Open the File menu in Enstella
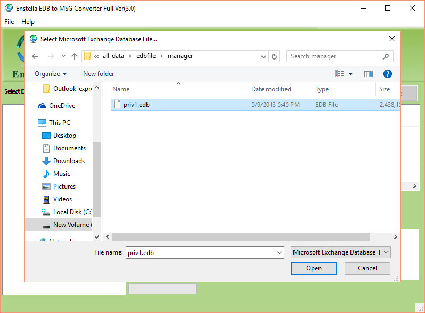 coord(9,22)
